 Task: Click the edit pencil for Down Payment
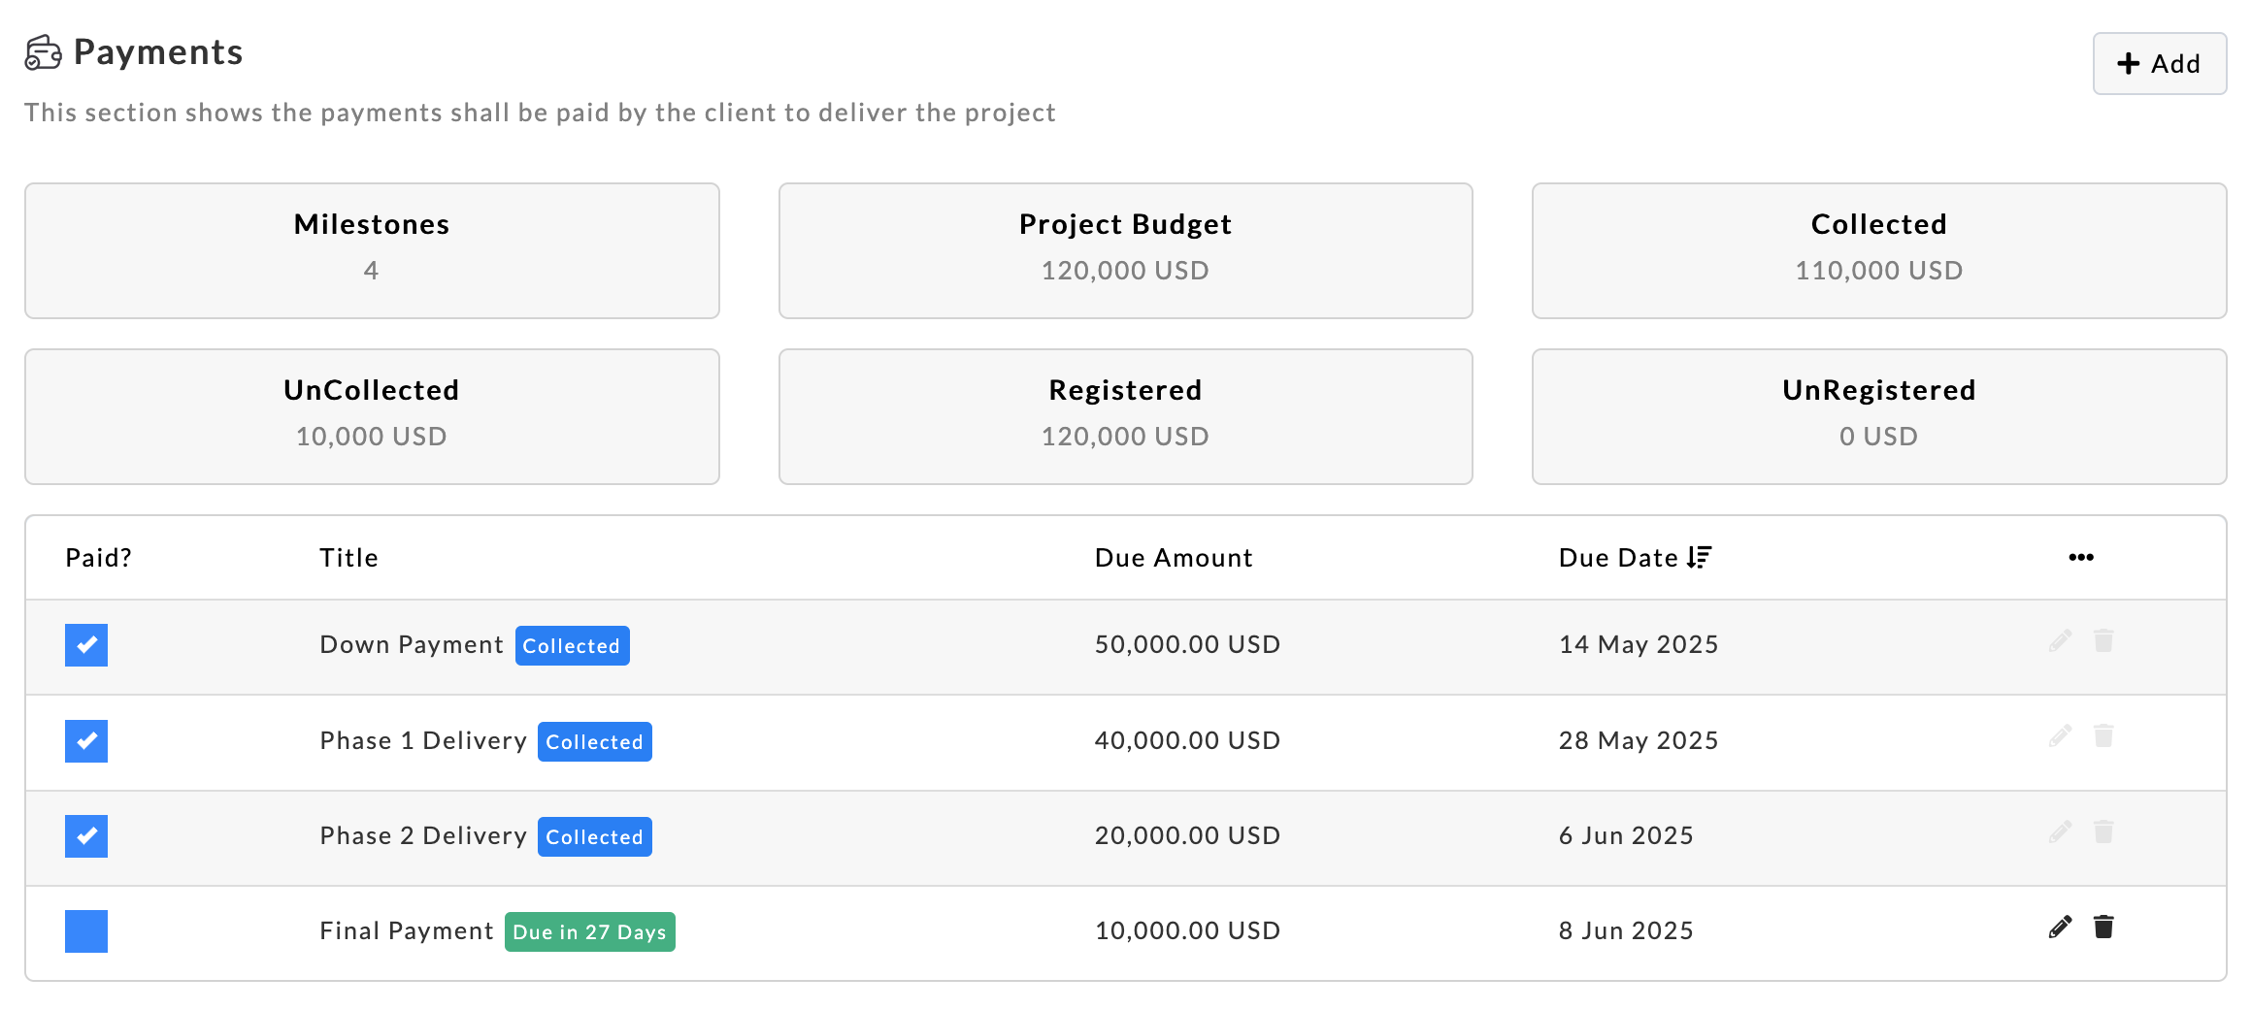point(2060,641)
